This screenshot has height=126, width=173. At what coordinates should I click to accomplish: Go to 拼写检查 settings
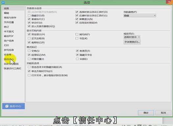pos(9,50)
